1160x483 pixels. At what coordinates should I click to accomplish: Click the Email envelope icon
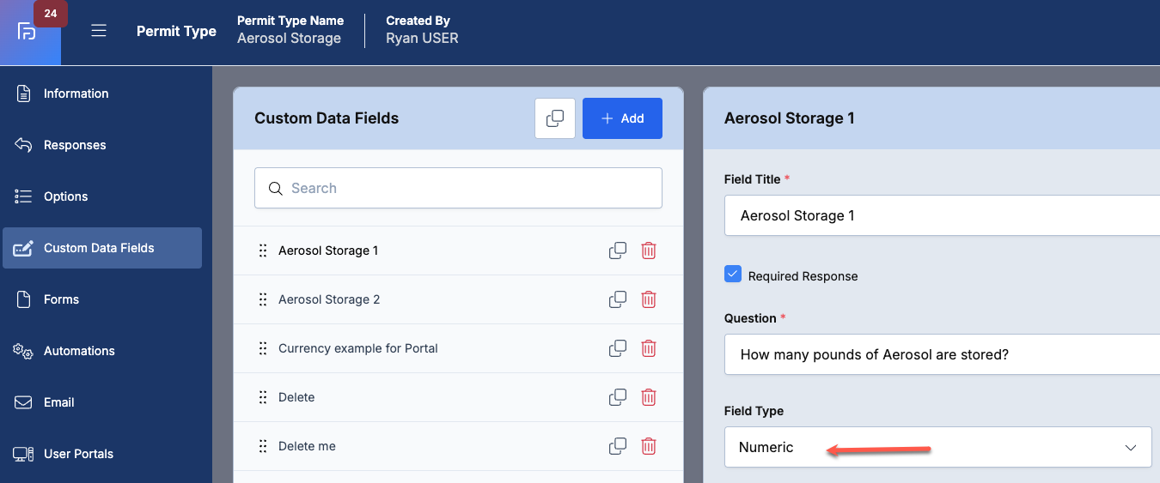pyautogui.click(x=24, y=402)
